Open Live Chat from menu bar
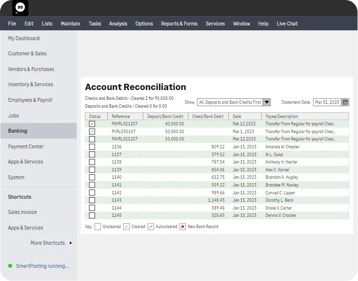Screen dimensions: 358x281 point(287,23)
